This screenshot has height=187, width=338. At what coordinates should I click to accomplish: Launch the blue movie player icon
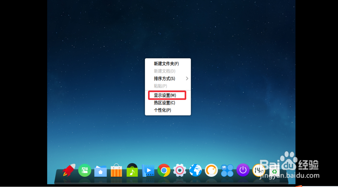click(x=148, y=171)
